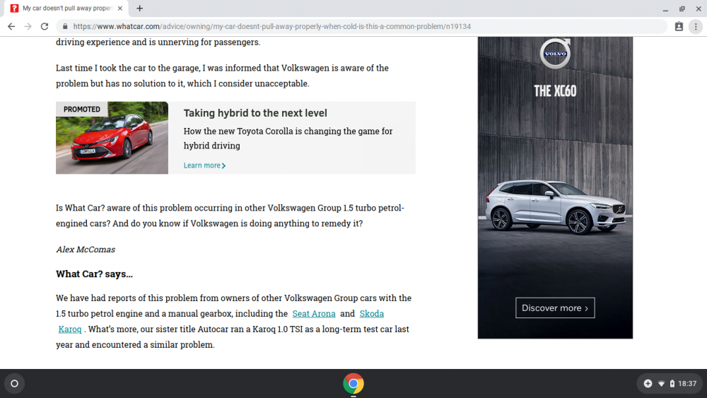Check the battery icon in tray
The height and width of the screenshot is (398, 707).
(672, 384)
